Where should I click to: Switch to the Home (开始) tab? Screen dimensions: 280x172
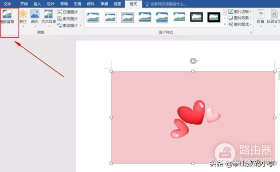pos(24,4)
